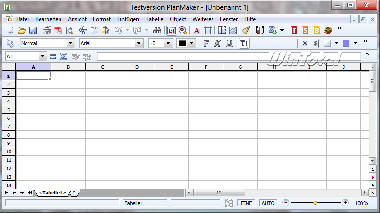
Task: Select the arrow pointer tool
Action: pos(10,43)
